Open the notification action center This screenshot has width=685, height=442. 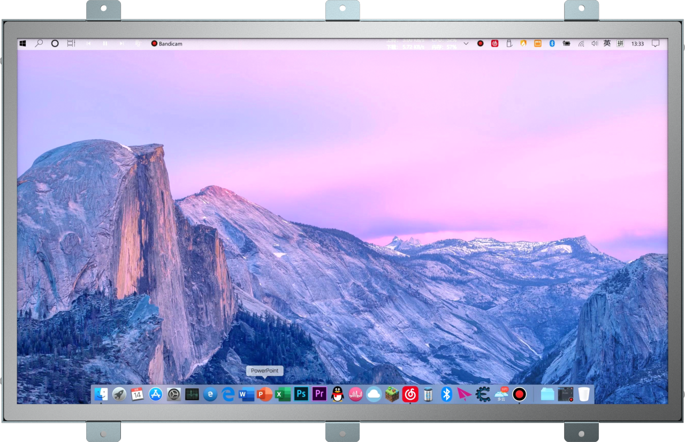656,43
